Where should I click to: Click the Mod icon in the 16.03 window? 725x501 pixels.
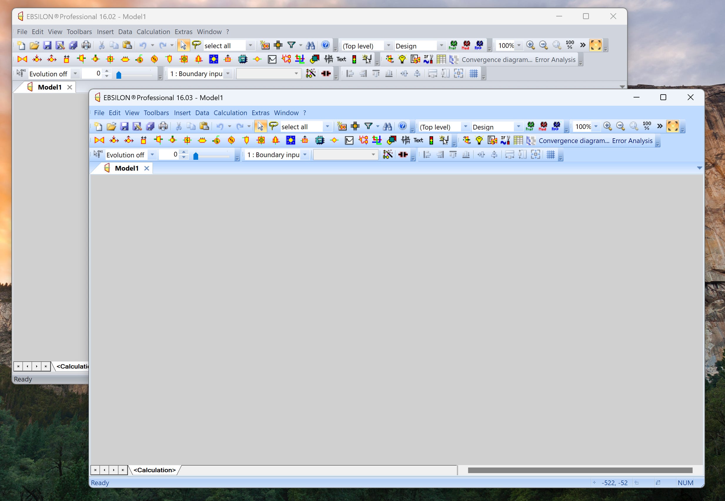point(543,126)
